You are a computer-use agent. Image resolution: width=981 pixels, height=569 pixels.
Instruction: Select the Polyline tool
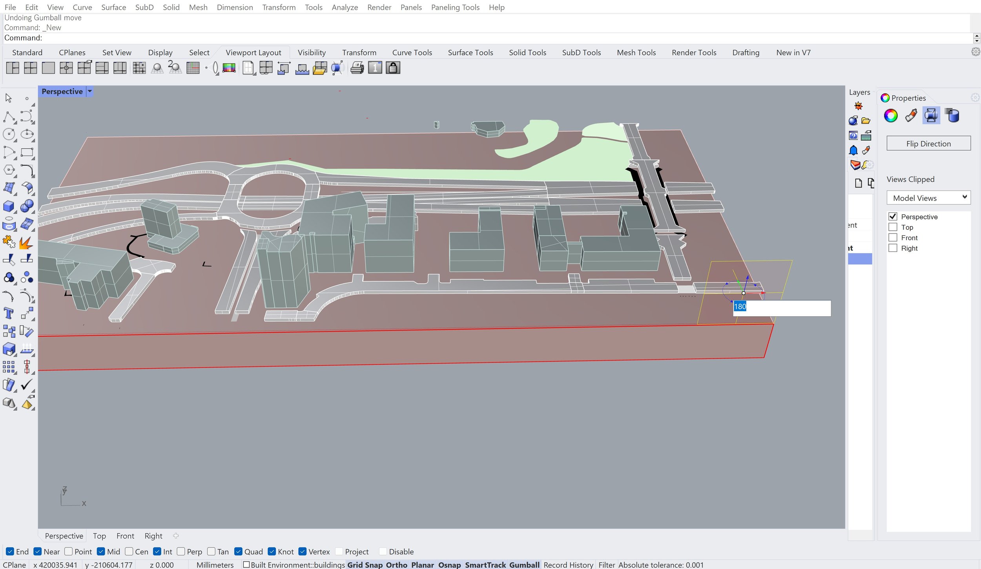point(9,117)
